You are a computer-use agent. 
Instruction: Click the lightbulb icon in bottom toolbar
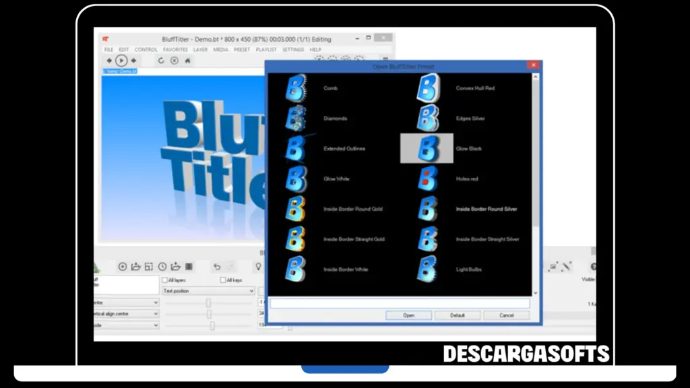(257, 267)
